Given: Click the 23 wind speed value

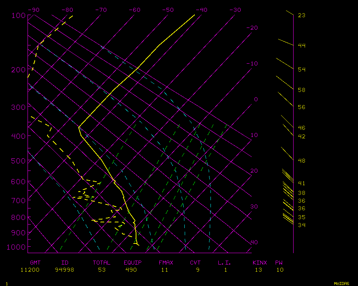Looking at the screenshot, I should point(301,15).
